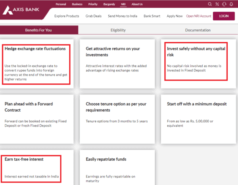Click Easily repatriate funds heading

click(106, 159)
